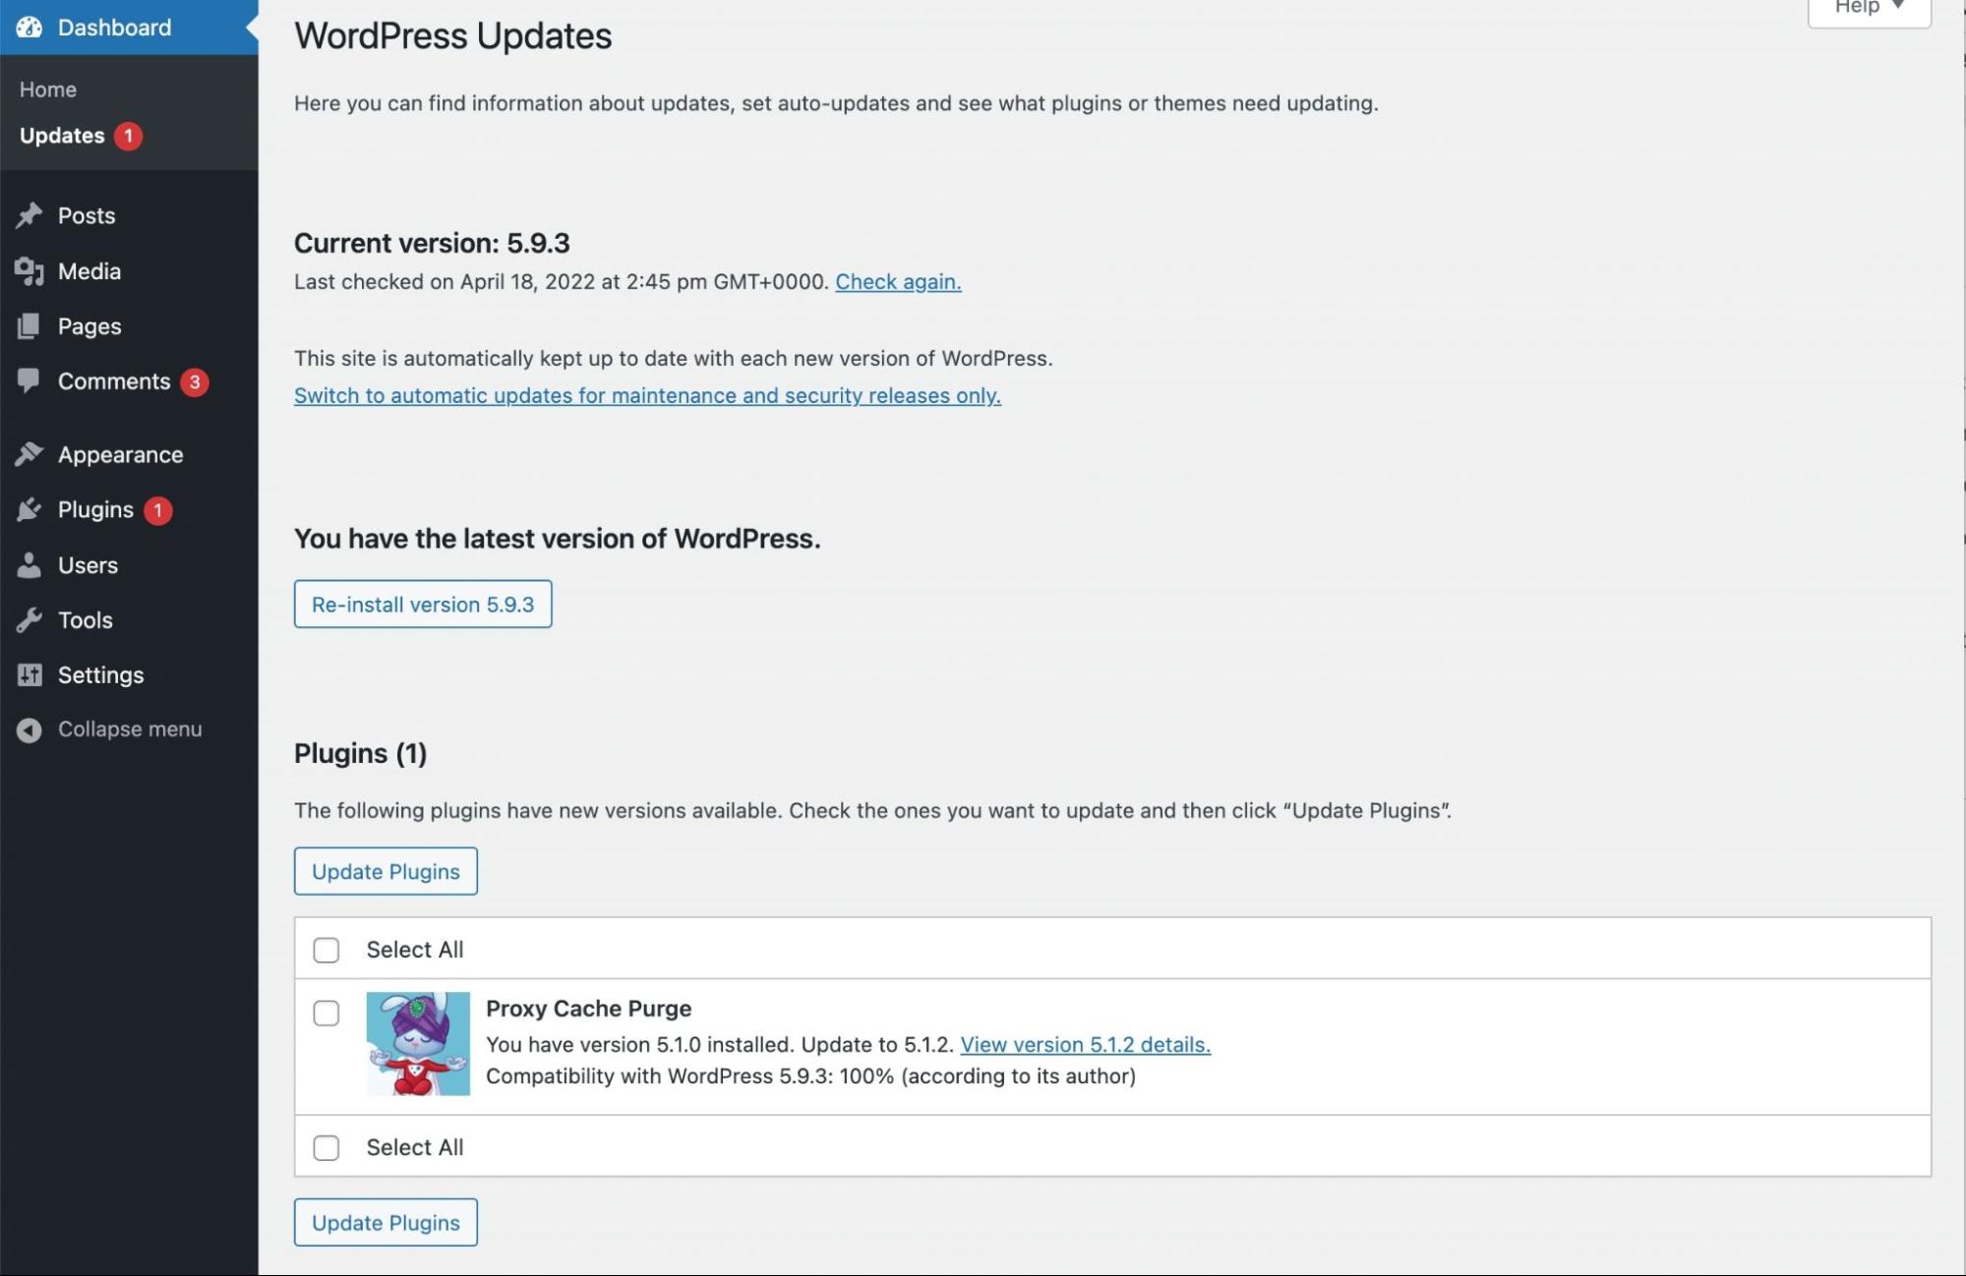Click the top Update Plugins button
The image size is (1966, 1276).
tap(386, 871)
